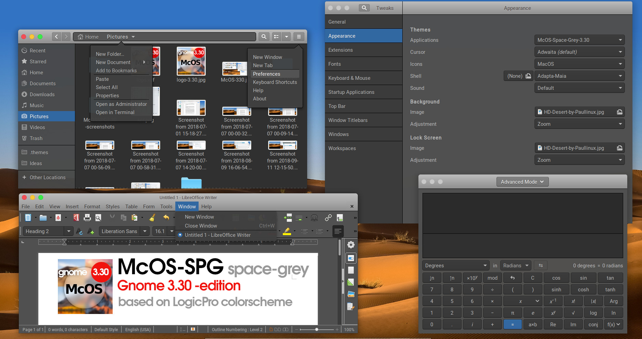642x339 pixels.
Task: Open the Sound theme dropdown
Action: 579,88
